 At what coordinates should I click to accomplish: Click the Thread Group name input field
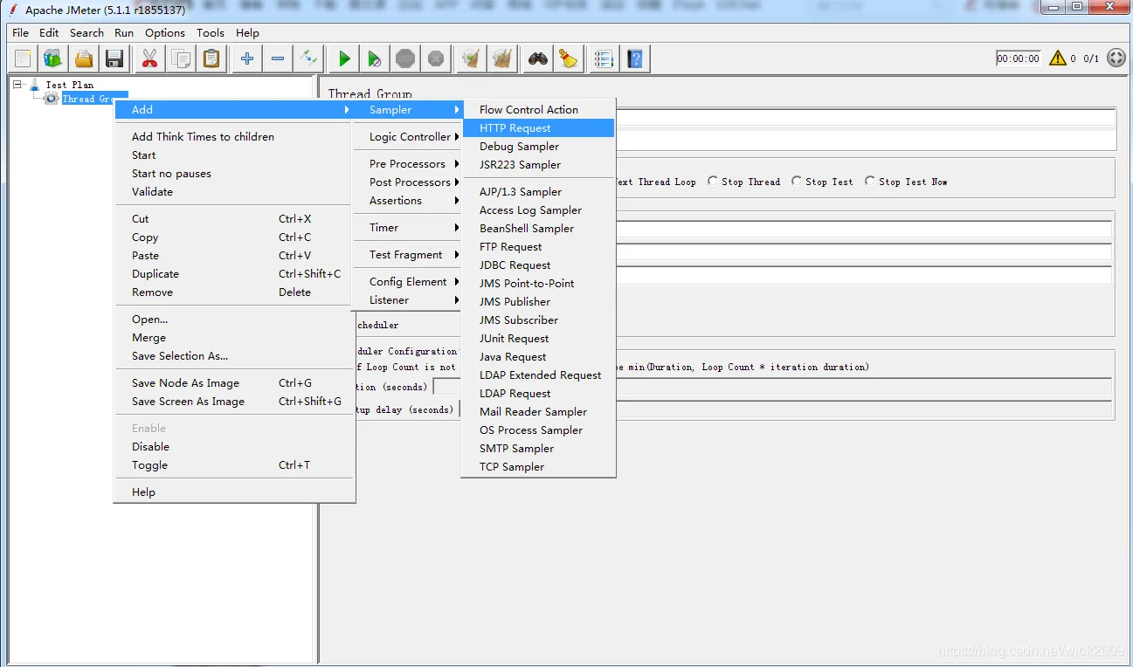(x=866, y=118)
